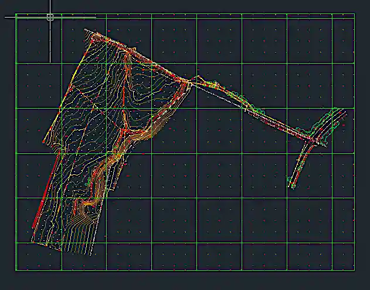Viewport: 370px width, 290px height.
Task: Pick the bottom-right corner of green grid frame
Action: click(x=354, y=270)
